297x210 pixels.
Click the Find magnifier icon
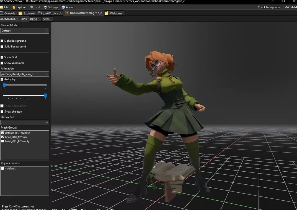coord(32,7)
